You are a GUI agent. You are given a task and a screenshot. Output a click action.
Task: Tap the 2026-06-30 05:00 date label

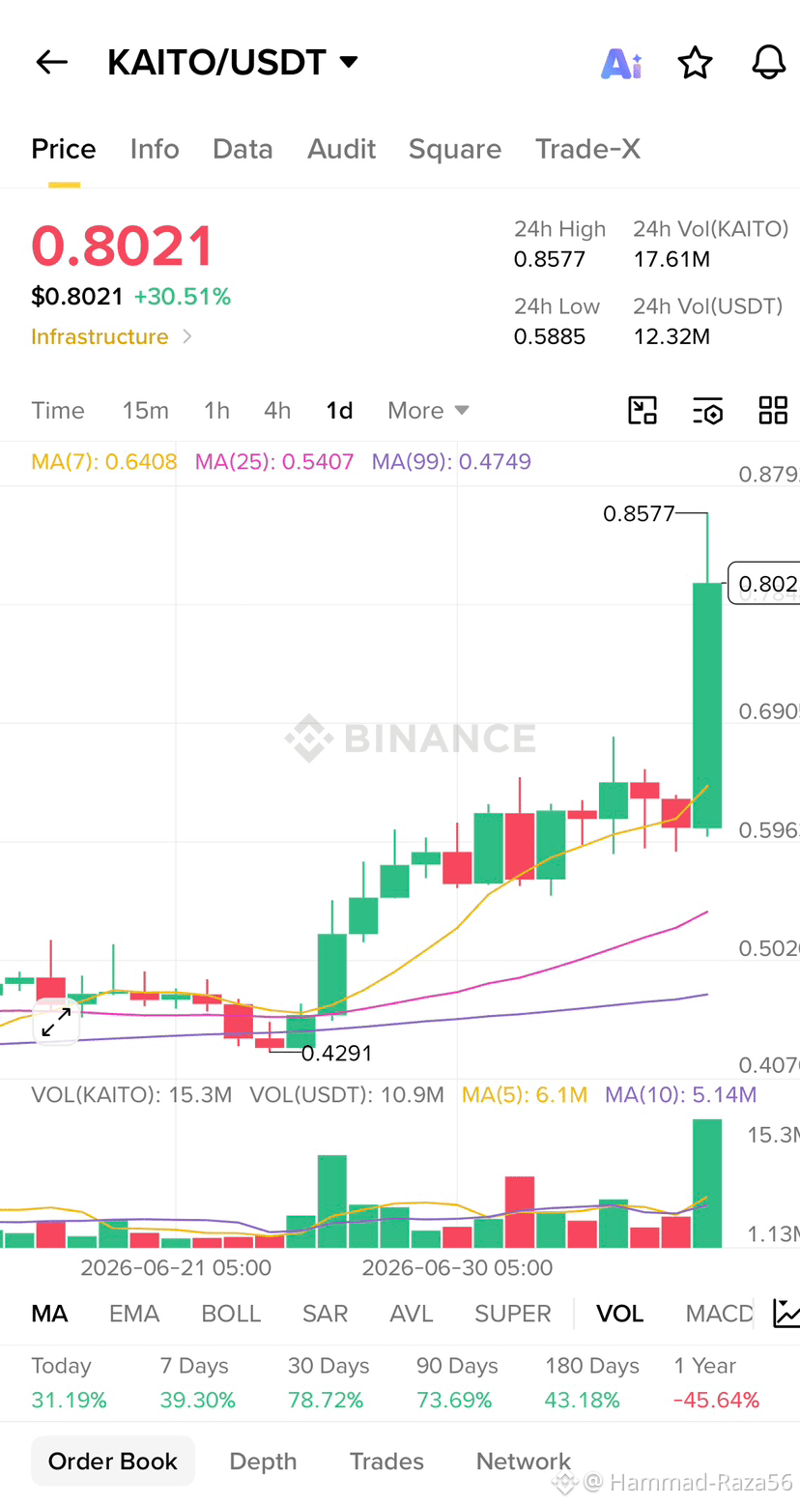tap(457, 1267)
